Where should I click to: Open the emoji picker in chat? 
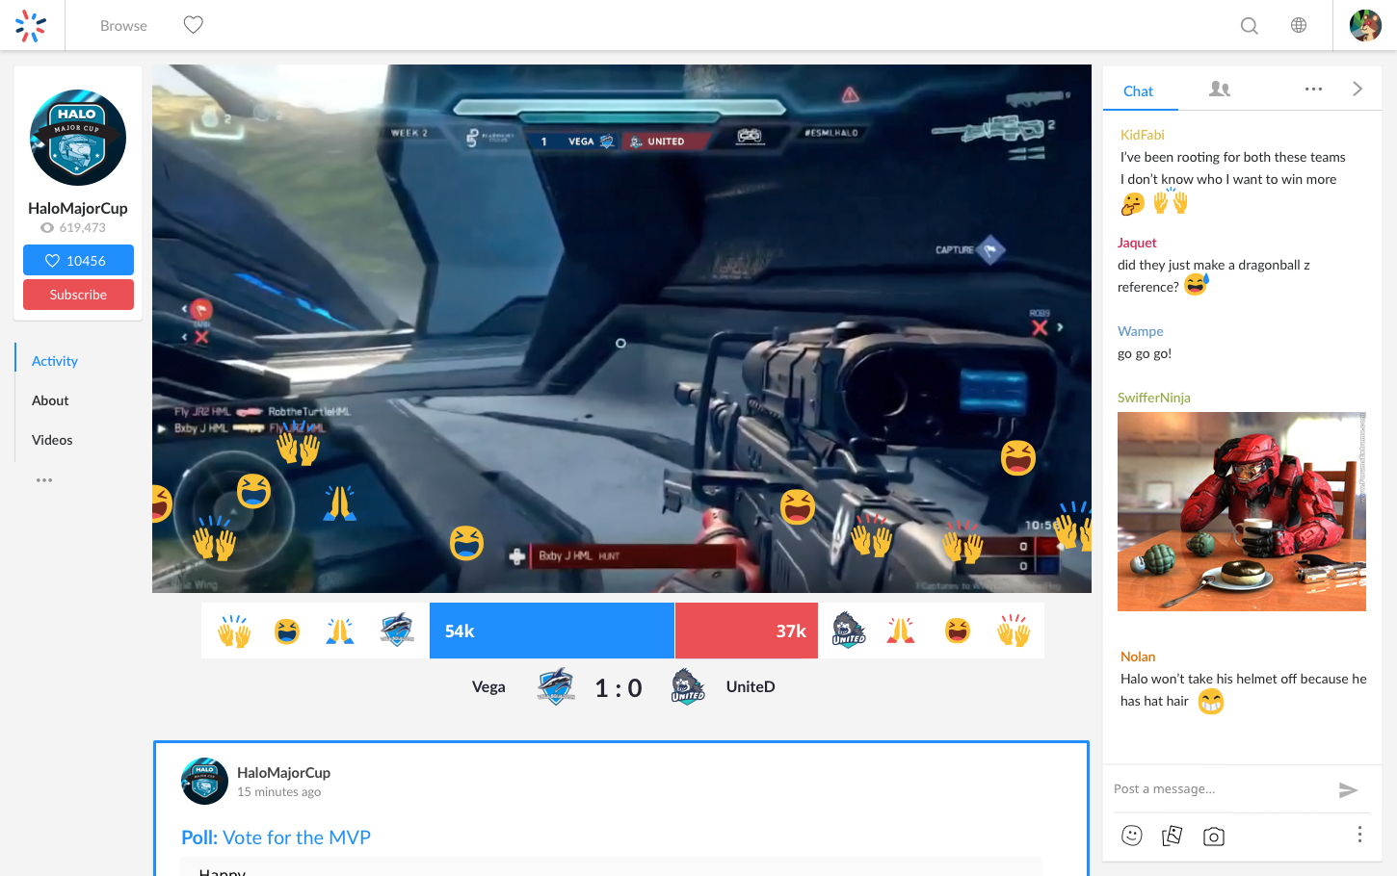coord(1132,836)
